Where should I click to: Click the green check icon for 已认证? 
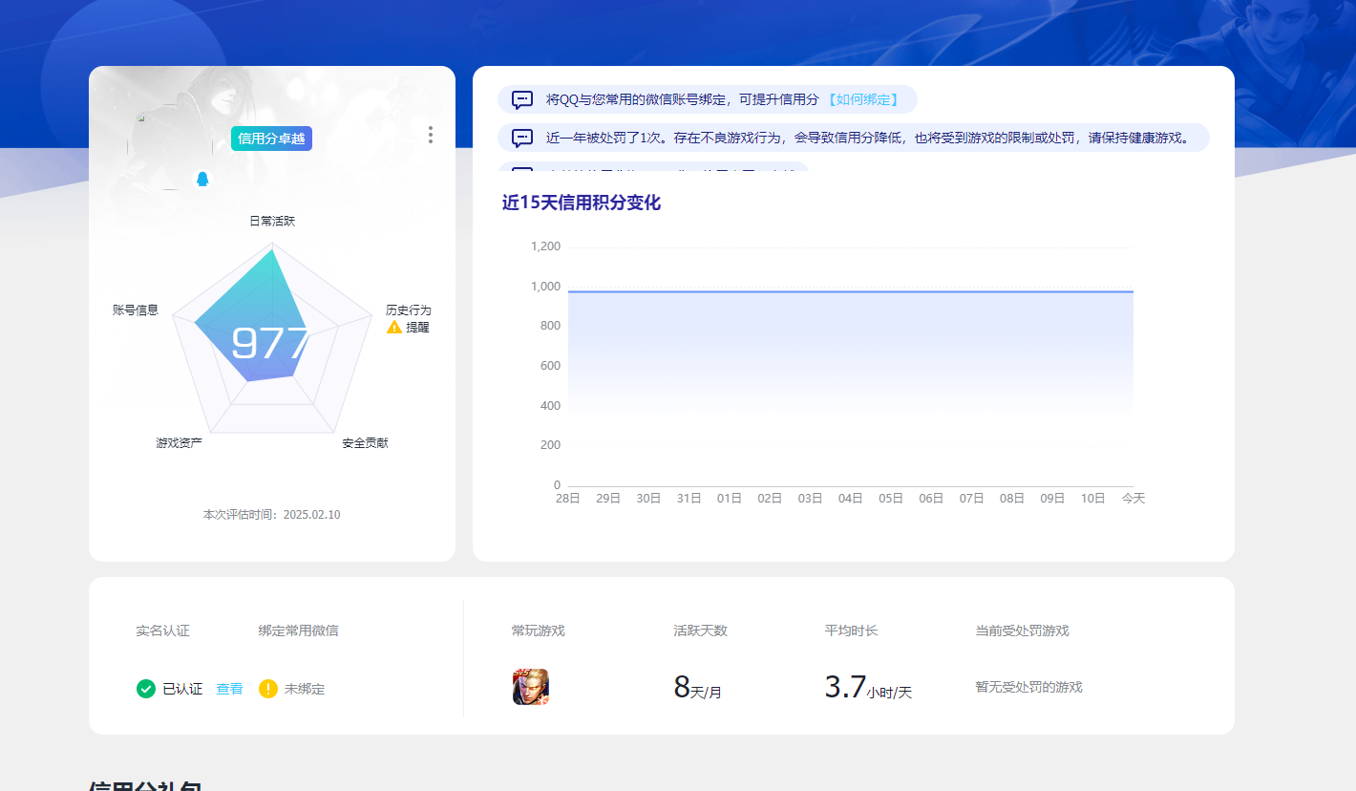(x=146, y=688)
